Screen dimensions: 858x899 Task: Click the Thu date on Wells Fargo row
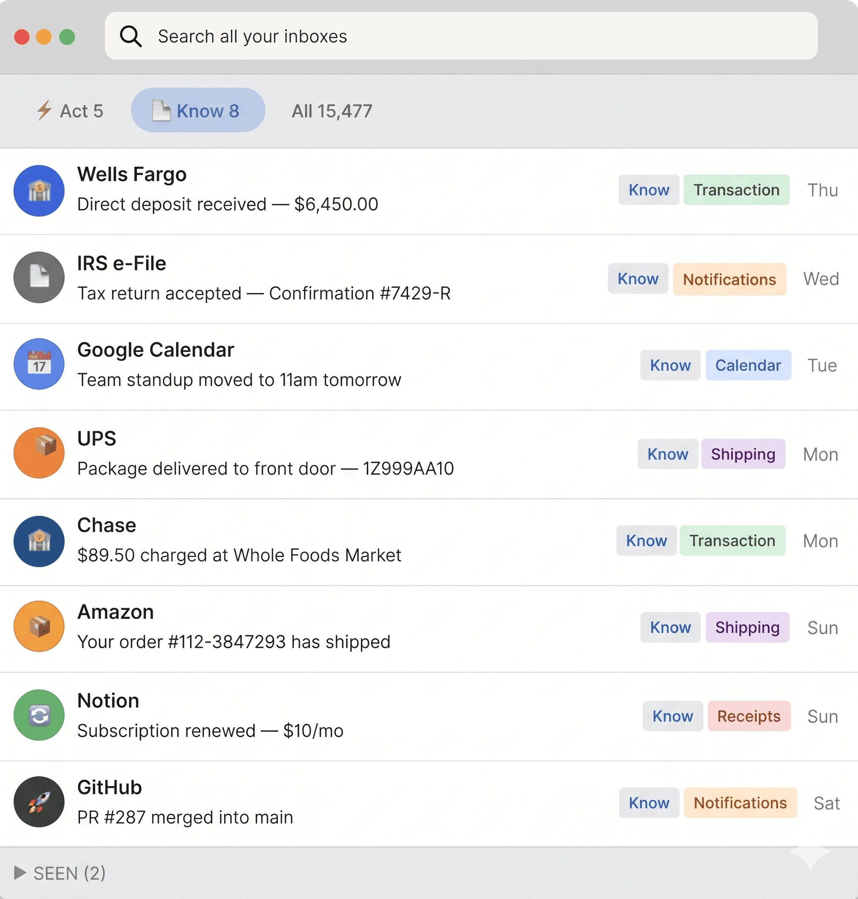pos(822,190)
